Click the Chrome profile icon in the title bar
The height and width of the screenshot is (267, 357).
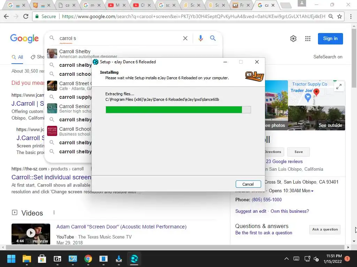(302, 3)
